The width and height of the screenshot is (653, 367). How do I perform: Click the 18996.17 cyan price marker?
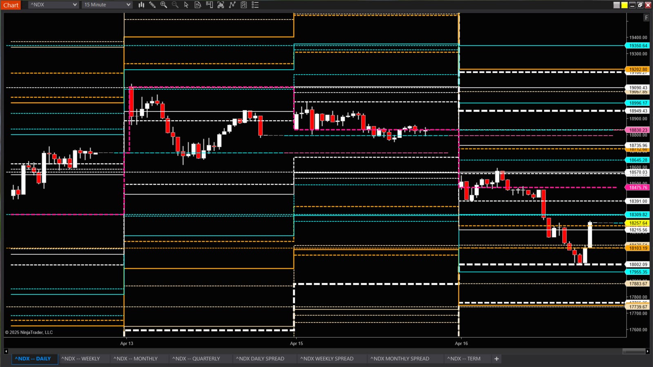(x=637, y=103)
